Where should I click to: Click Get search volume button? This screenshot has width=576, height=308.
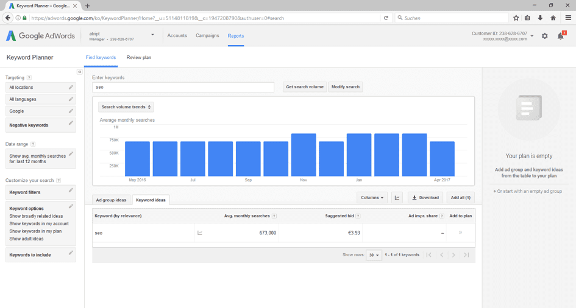click(305, 87)
